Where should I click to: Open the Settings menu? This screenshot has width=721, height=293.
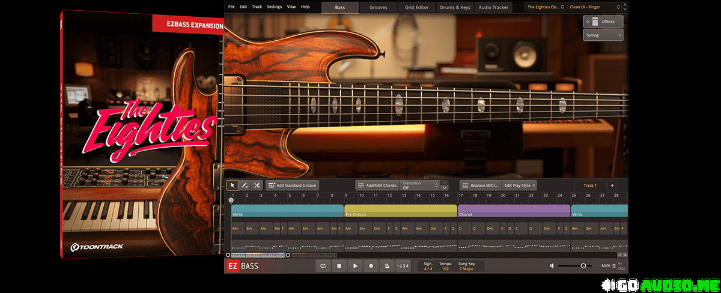(x=274, y=7)
